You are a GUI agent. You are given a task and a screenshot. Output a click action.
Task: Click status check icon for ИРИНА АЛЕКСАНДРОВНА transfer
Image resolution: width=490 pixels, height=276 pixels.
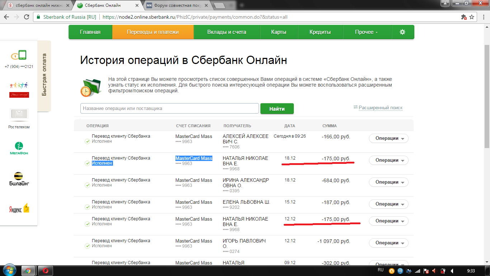click(87, 185)
